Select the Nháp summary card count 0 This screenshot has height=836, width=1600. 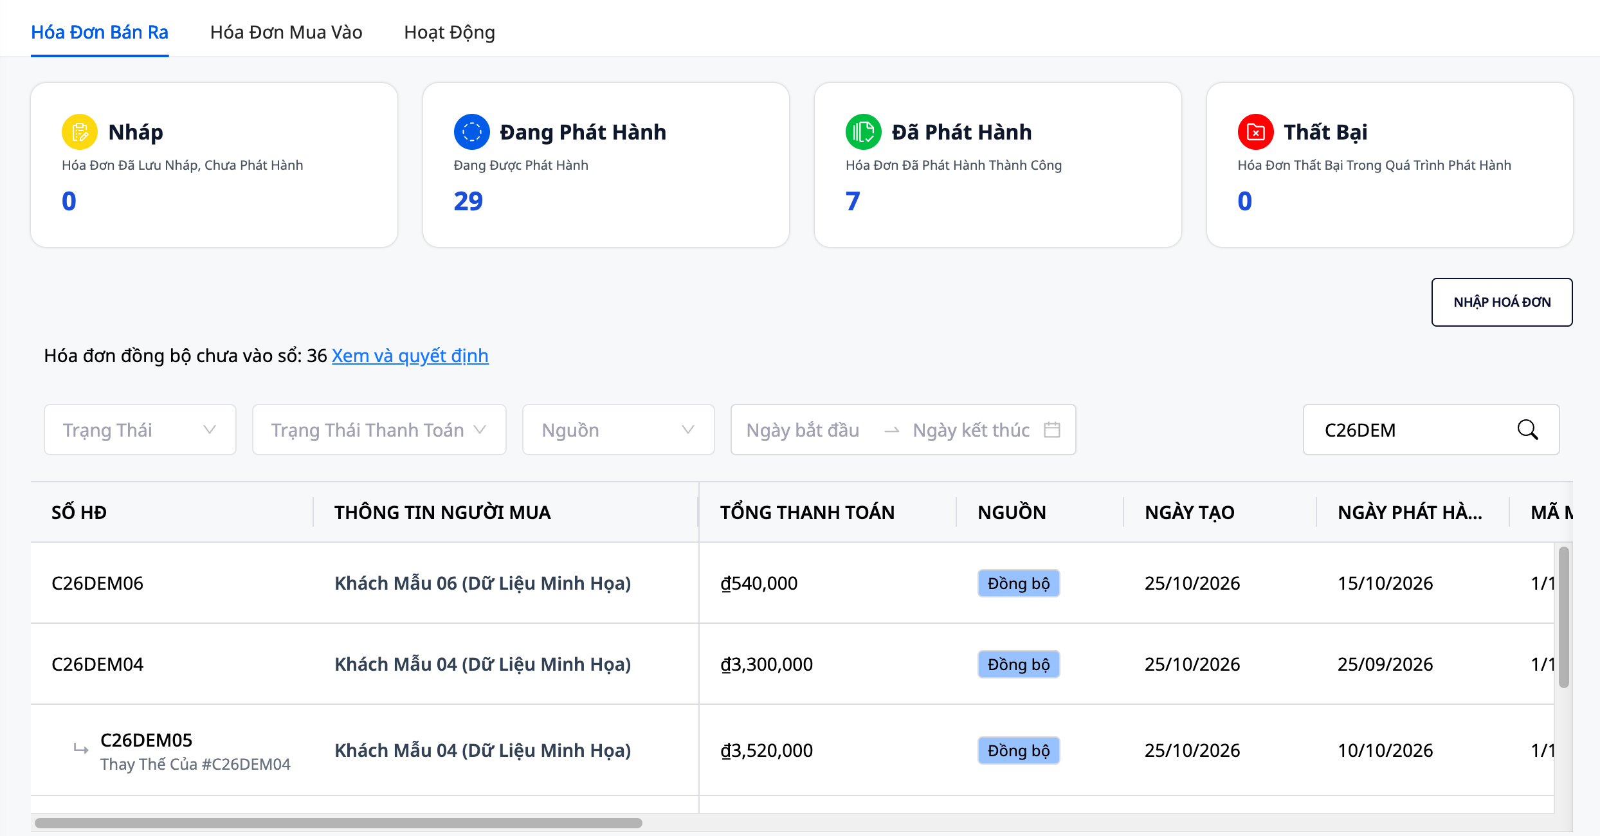click(69, 201)
